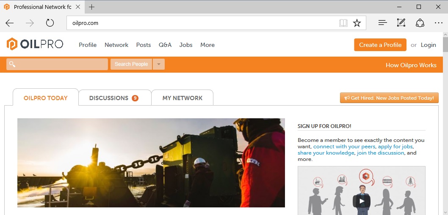Open the Jobs menu item
Viewport: 448px width, 215px height.
pos(186,45)
